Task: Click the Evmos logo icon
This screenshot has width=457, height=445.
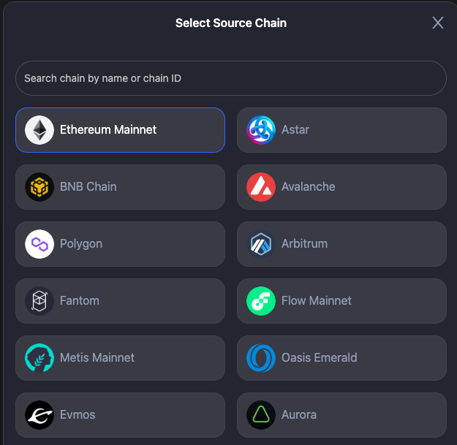Action: [39, 415]
